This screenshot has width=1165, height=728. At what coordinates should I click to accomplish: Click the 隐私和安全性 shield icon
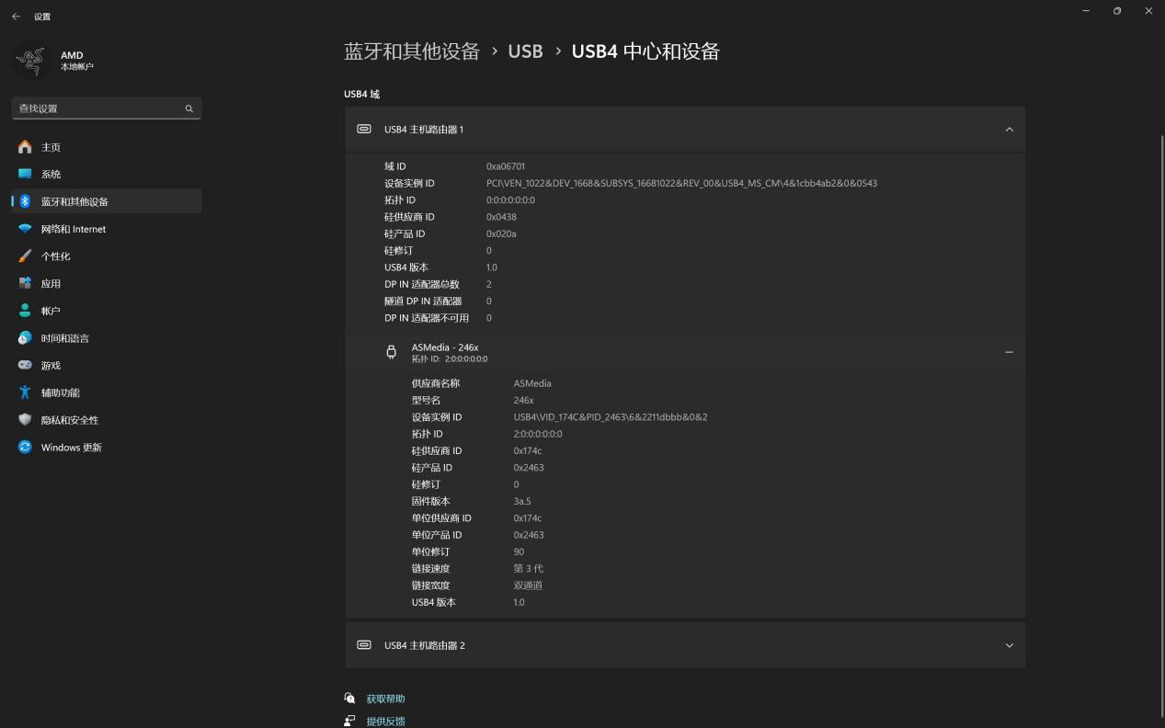pos(25,420)
